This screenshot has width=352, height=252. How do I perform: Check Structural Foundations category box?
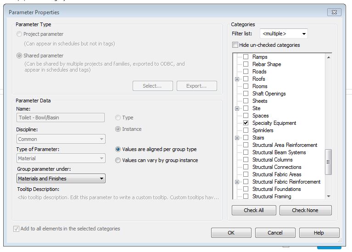click(246, 189)
